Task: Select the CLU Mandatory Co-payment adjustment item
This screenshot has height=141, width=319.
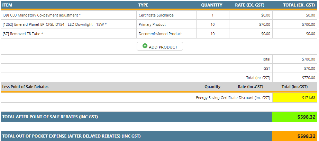Action: (x=42, y=15)
